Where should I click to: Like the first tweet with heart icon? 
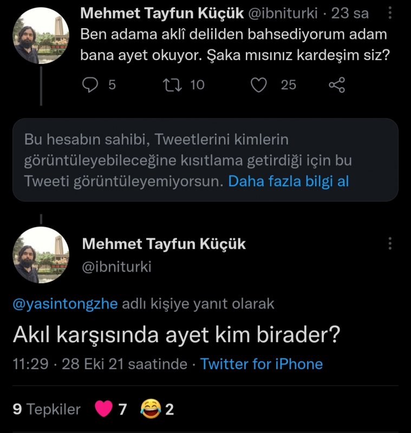click(x=259, y=84)
